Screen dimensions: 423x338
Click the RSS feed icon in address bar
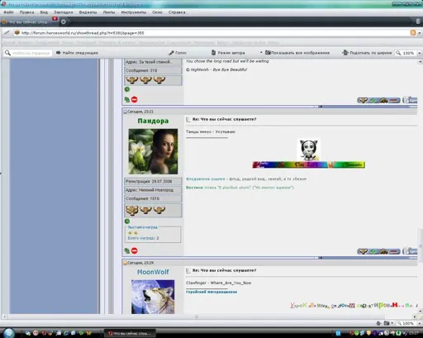click(x=413, y=33)
